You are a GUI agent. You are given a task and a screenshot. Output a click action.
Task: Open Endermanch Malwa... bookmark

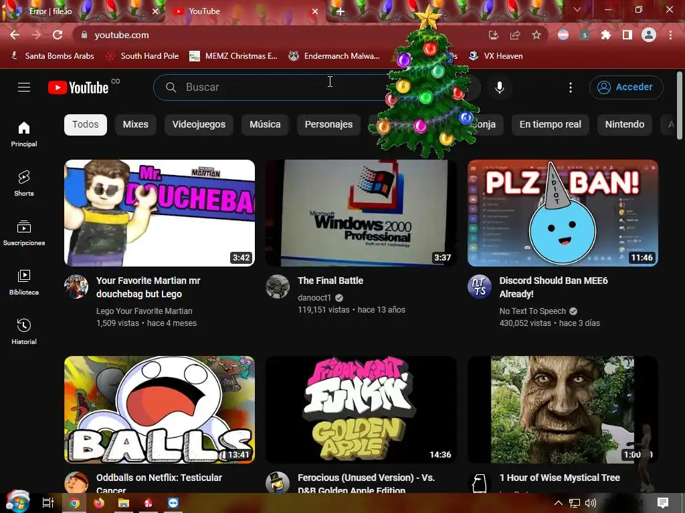(334, 56)
